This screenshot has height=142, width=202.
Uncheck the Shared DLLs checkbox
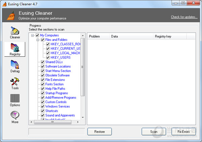tap(43, 62)
